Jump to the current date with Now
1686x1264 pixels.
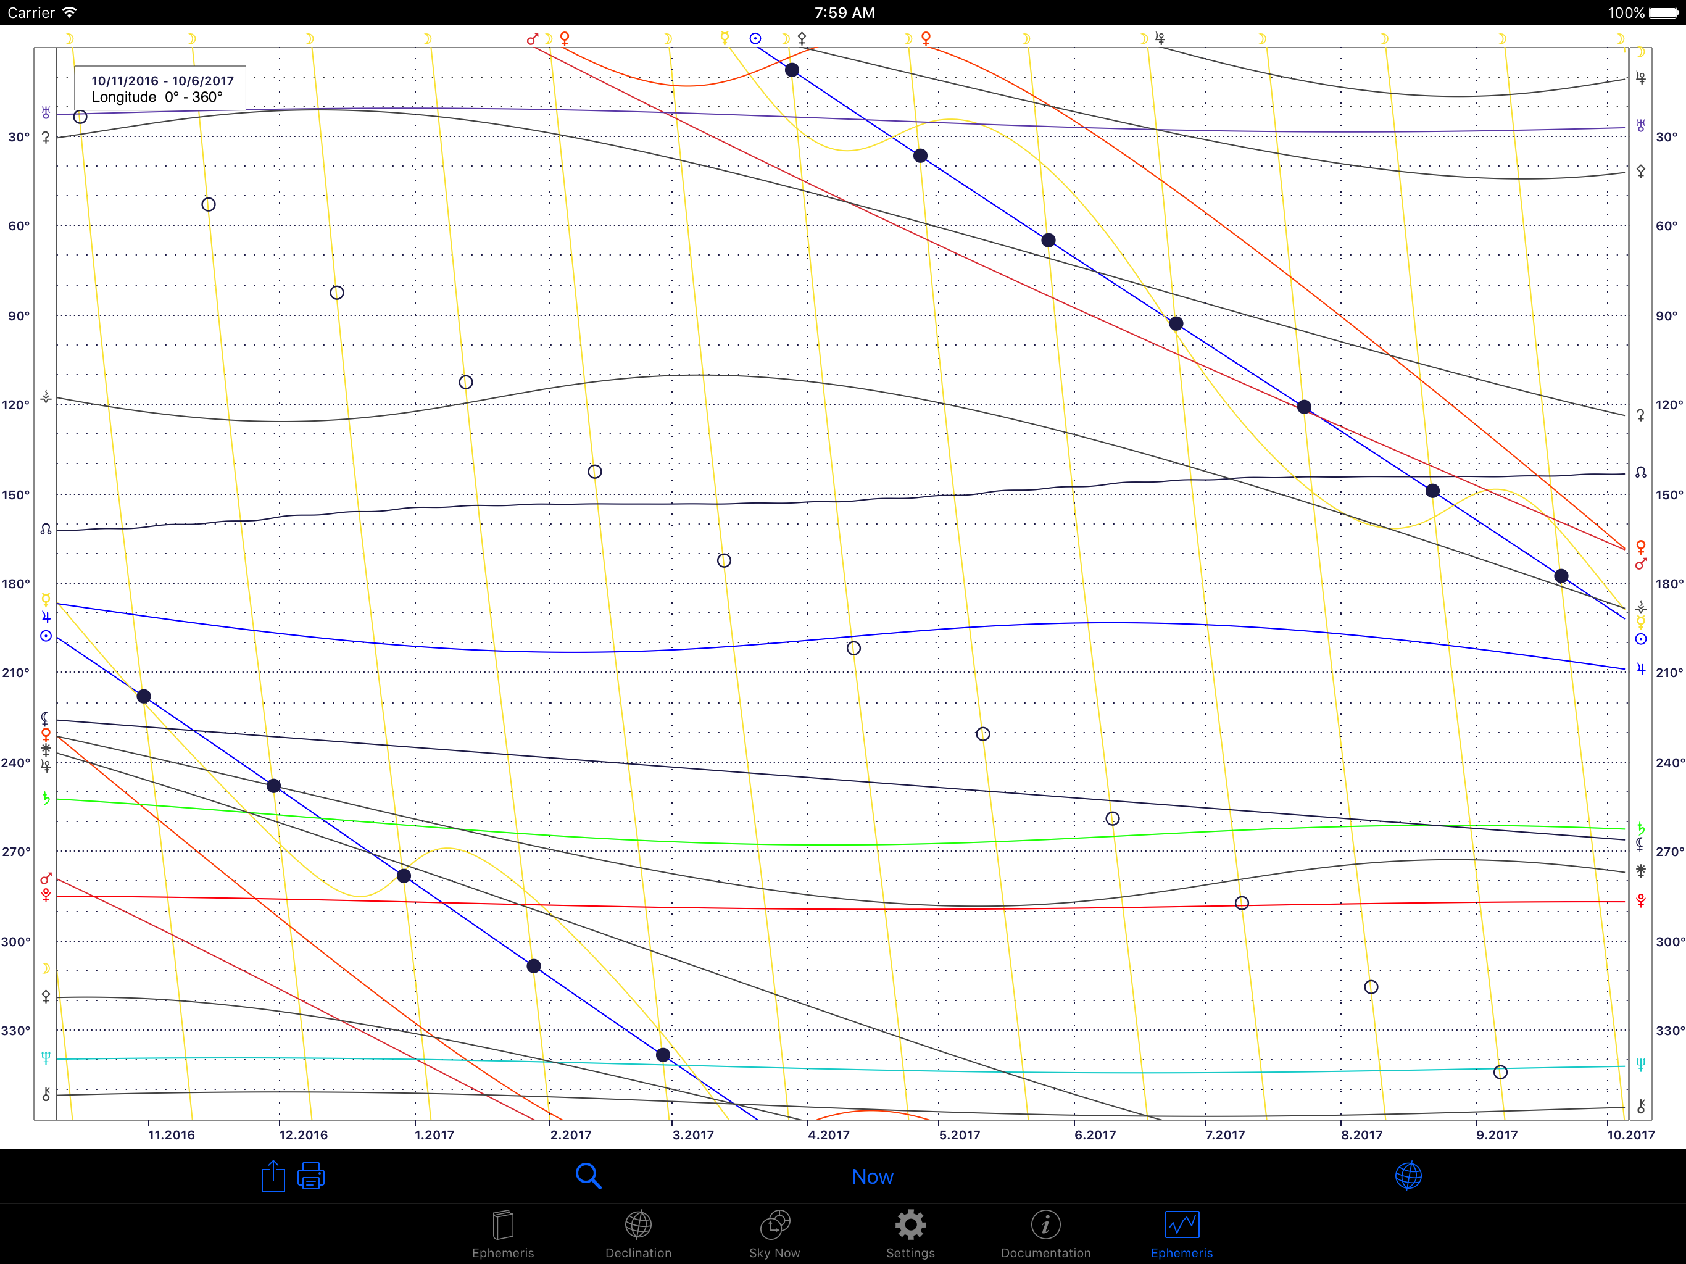[873, 1177]
